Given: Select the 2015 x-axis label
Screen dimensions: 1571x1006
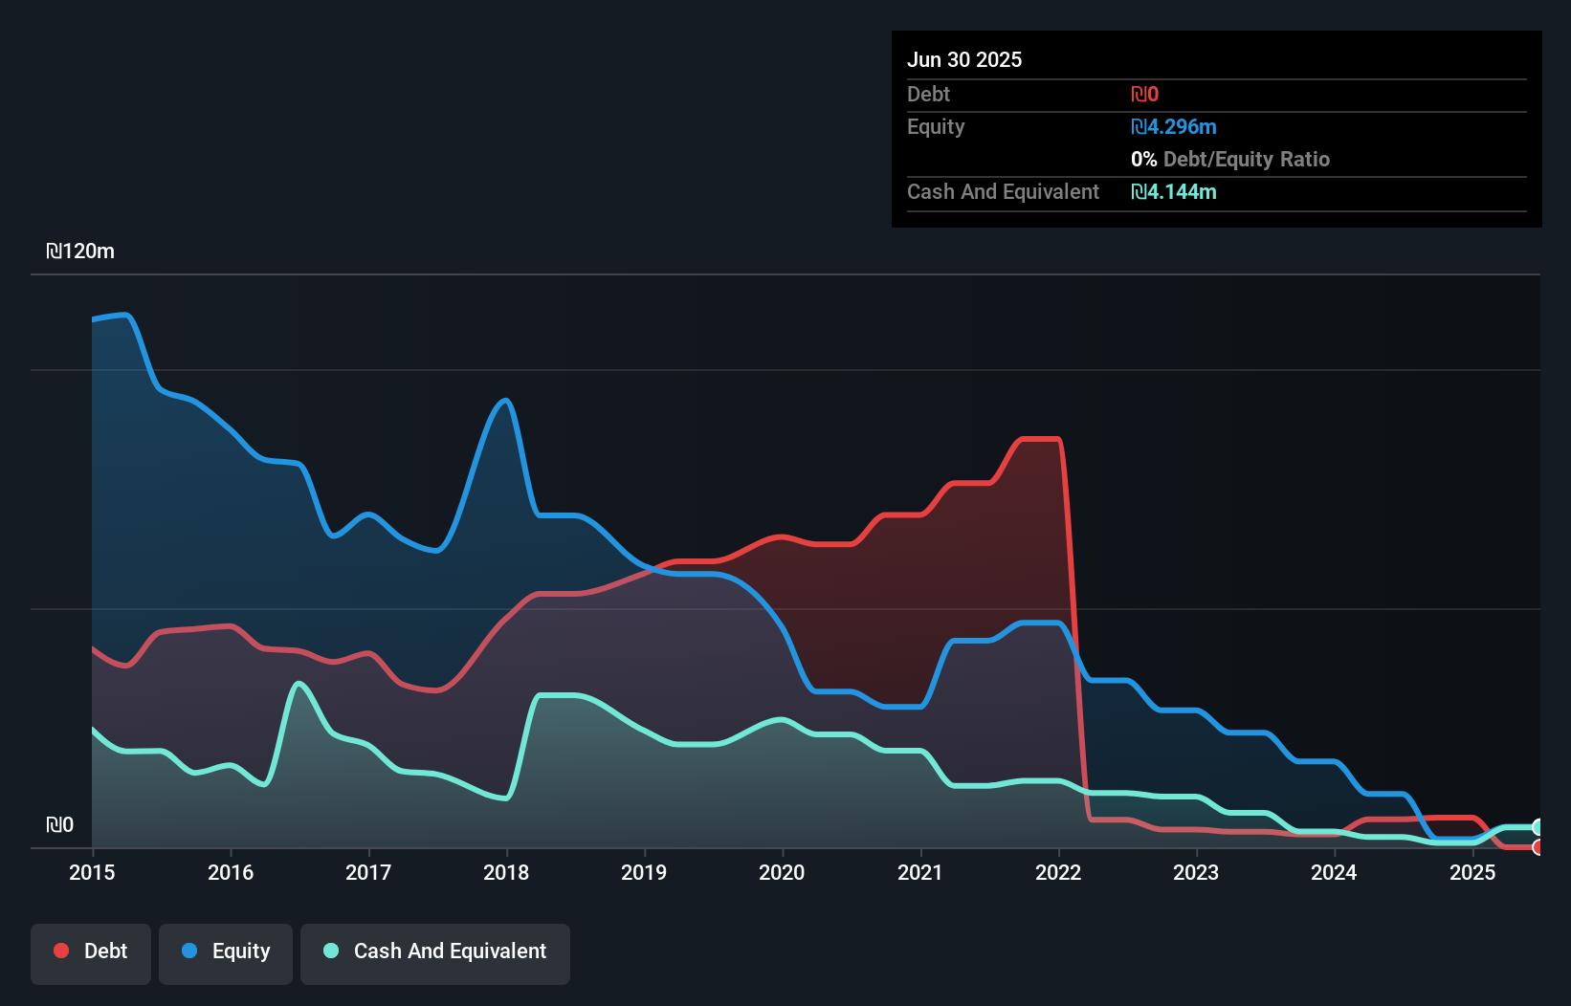Looking at the screenshot, I should point(92,872).
